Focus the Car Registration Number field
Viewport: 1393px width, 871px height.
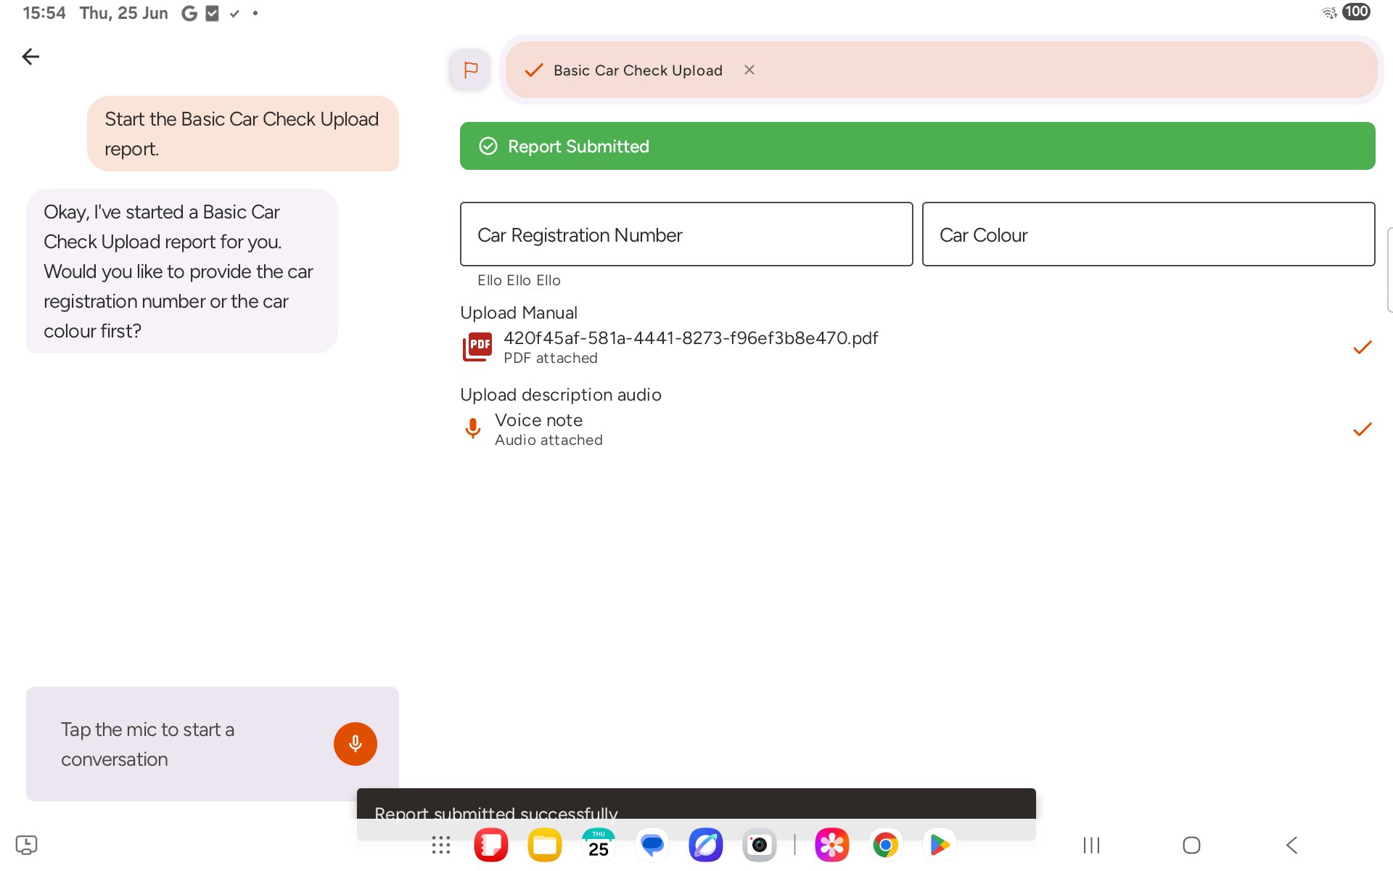pos(686,234)
